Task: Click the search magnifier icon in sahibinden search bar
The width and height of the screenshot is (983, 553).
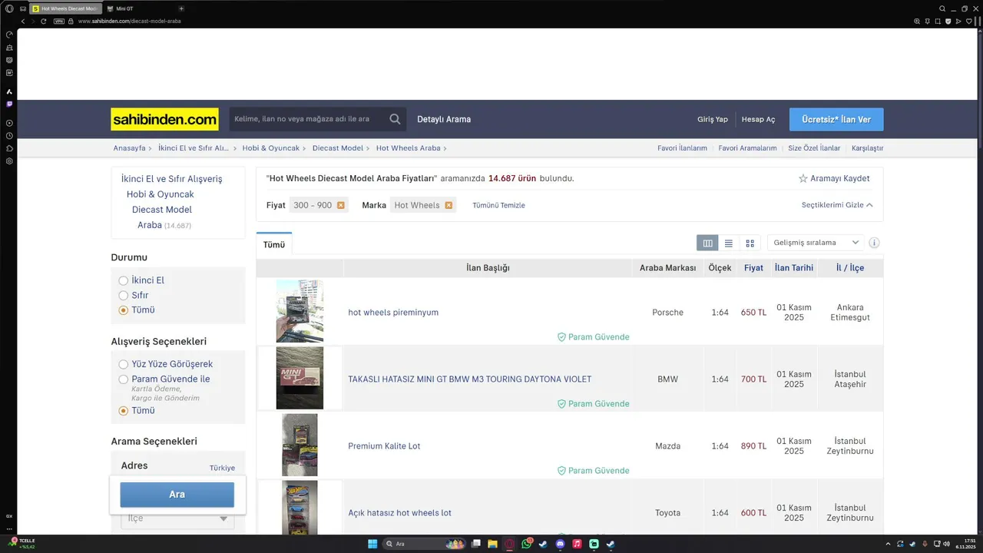Action: point(395,119)
